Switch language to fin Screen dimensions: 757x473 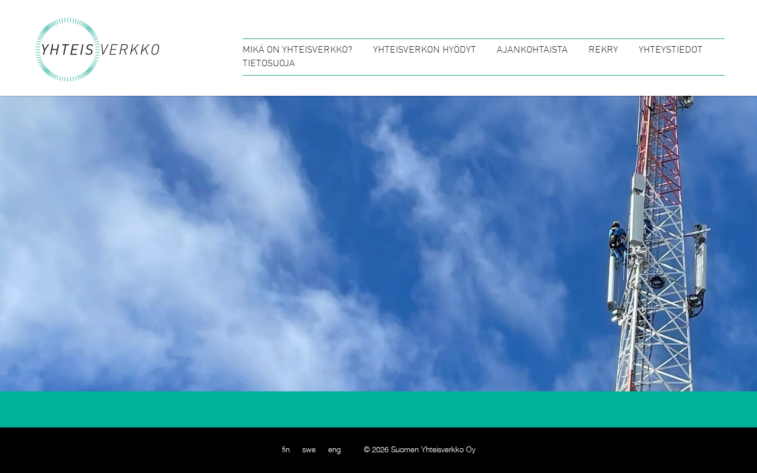pos(286,450)
